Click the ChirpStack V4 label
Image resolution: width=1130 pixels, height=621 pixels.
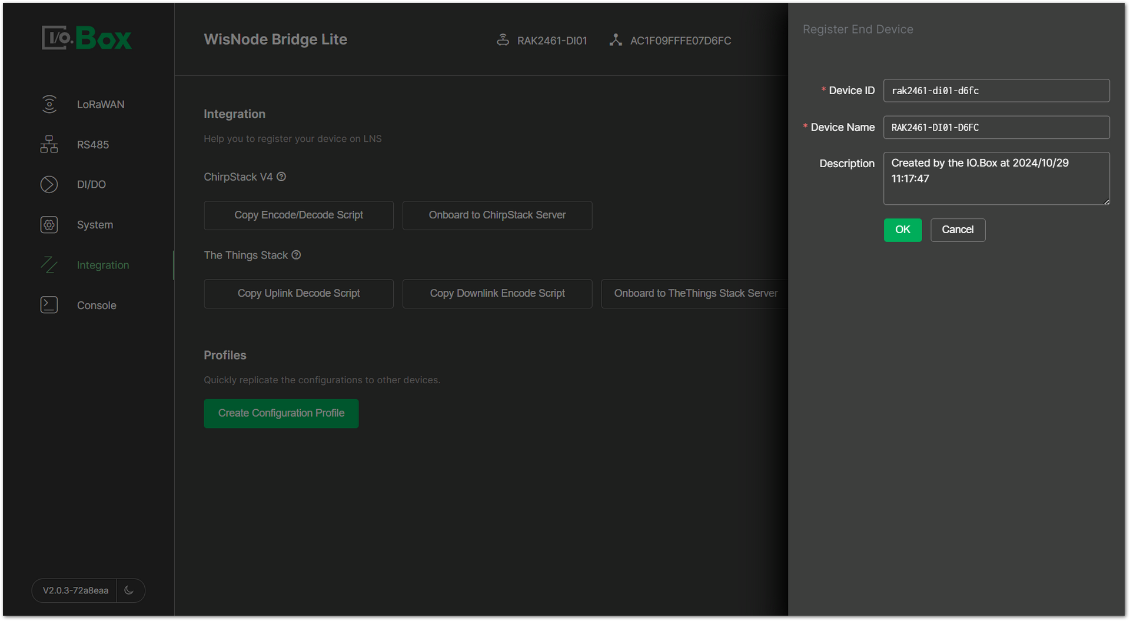click(x=238, y=177)
